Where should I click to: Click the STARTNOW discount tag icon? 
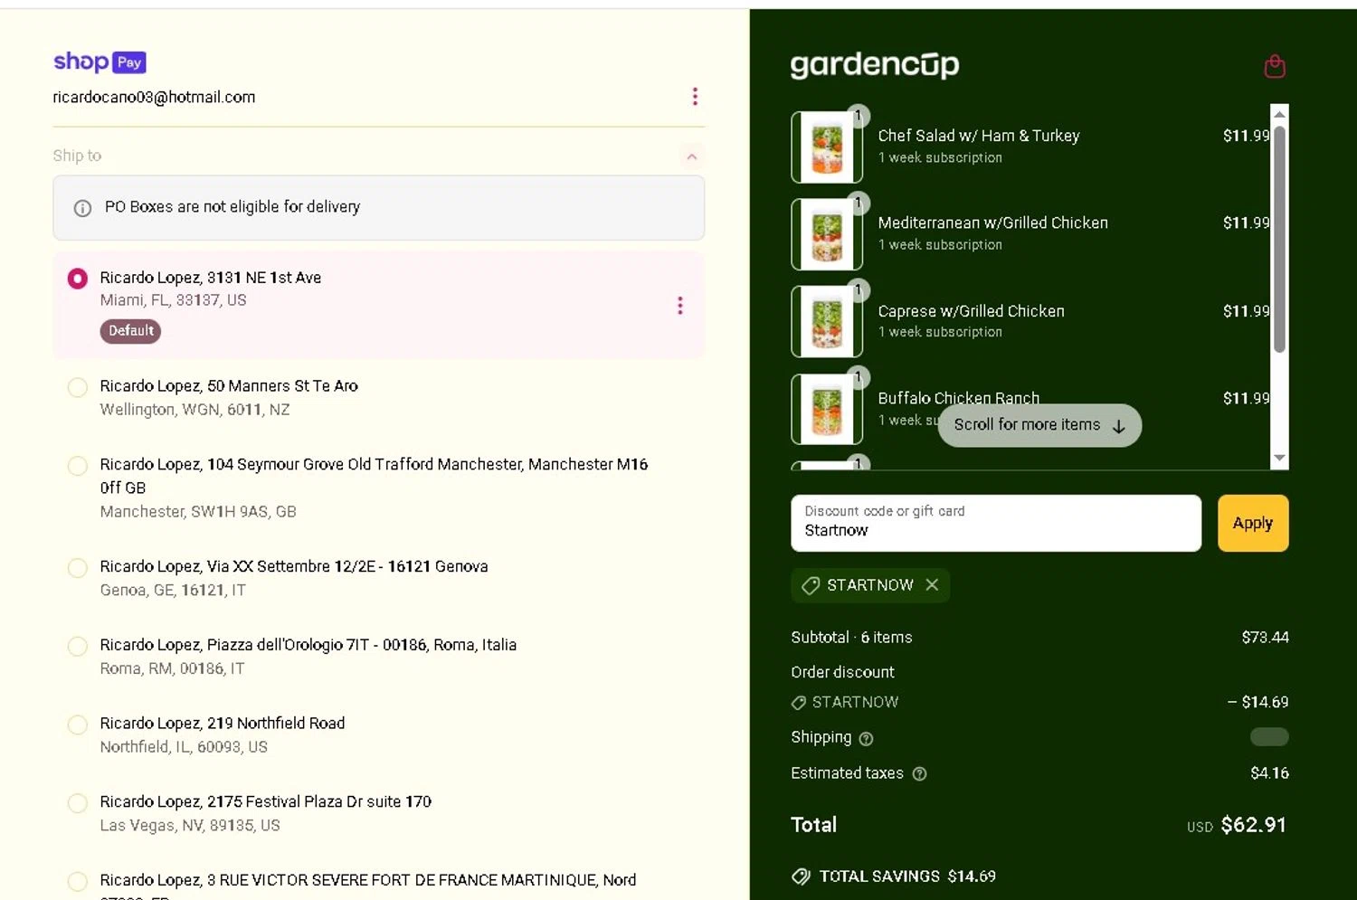click(811, 585)
